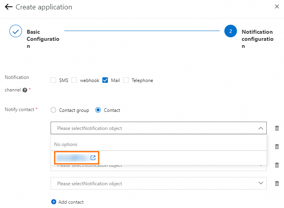Screen dimensions: 284x208
Task: Click the step 2 Notification configuration circle
Action: [x=231, y=31]
